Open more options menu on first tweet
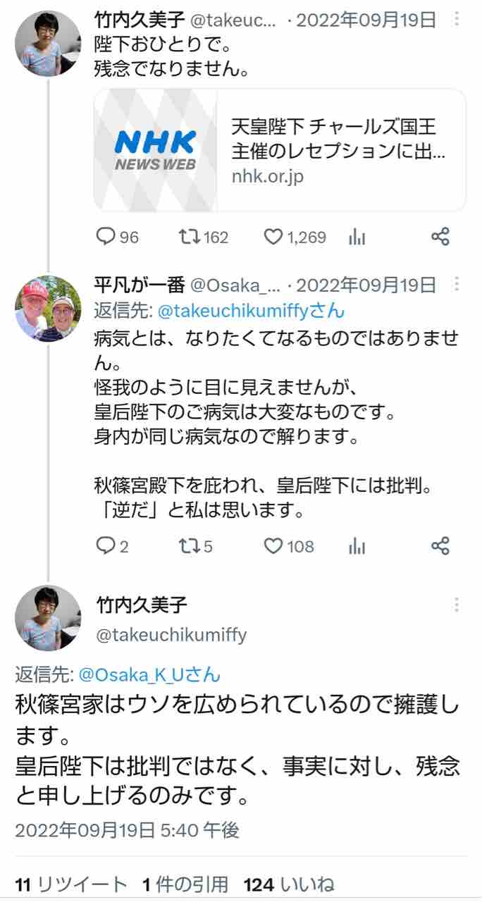This screenshot has height=902, width=482. 457,20
